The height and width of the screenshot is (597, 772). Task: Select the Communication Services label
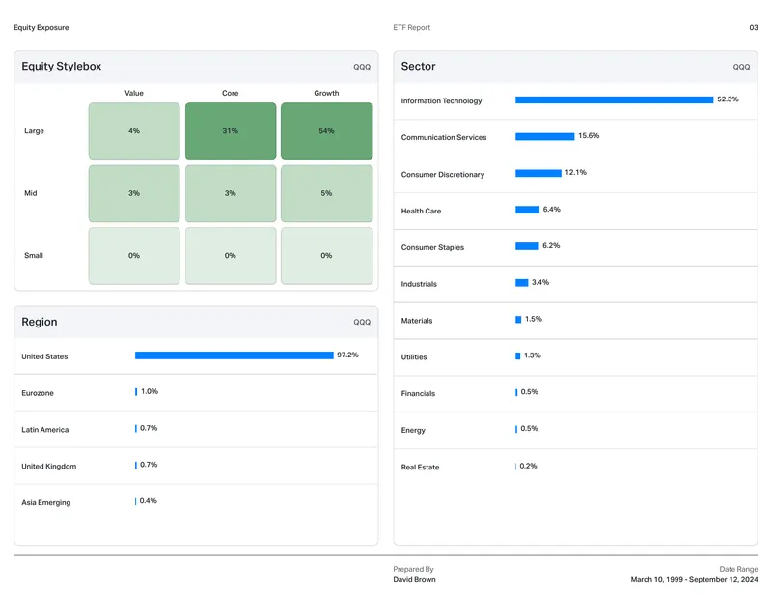444,137
